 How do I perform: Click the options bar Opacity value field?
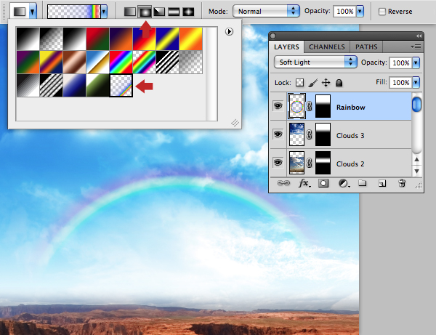point(344,12)
